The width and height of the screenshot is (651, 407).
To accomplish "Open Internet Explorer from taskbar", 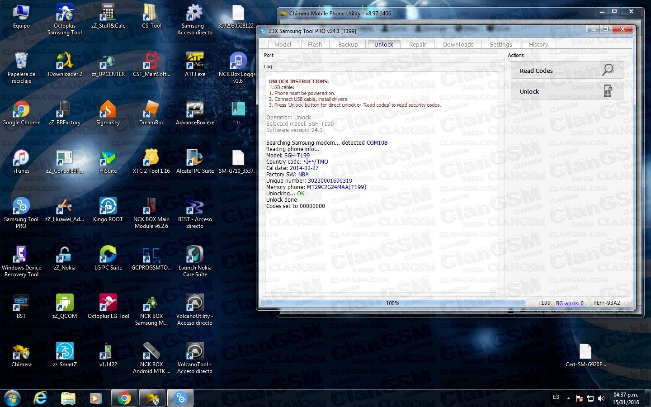I will coord(40,398).
